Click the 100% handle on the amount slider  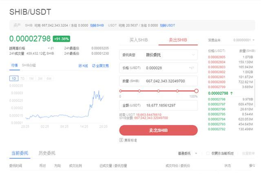pos(197,91)
